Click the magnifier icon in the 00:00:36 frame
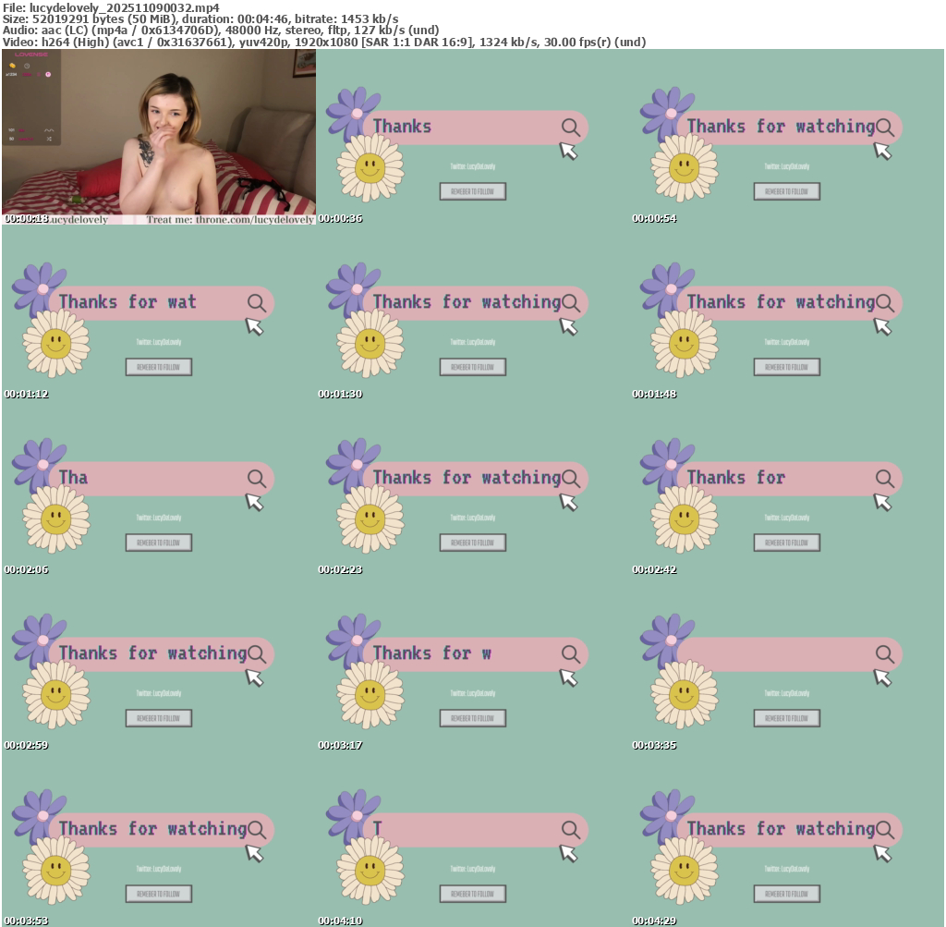This screenshot has height=927, width=946. 571,127
